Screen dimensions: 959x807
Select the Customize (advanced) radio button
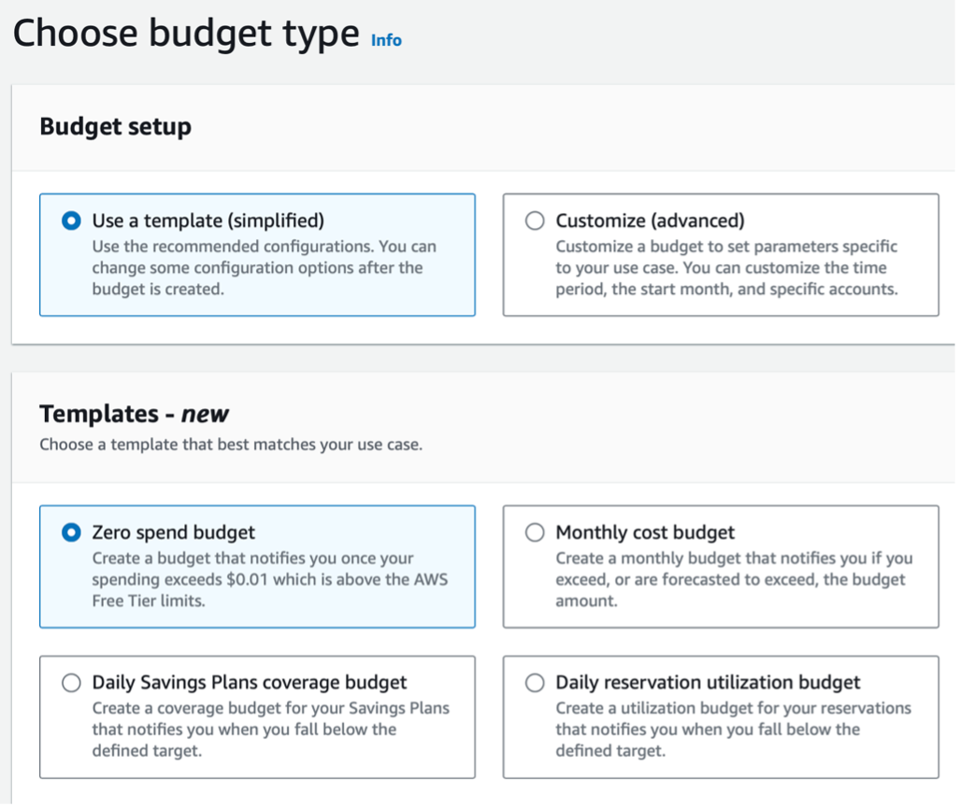(534, 220)
